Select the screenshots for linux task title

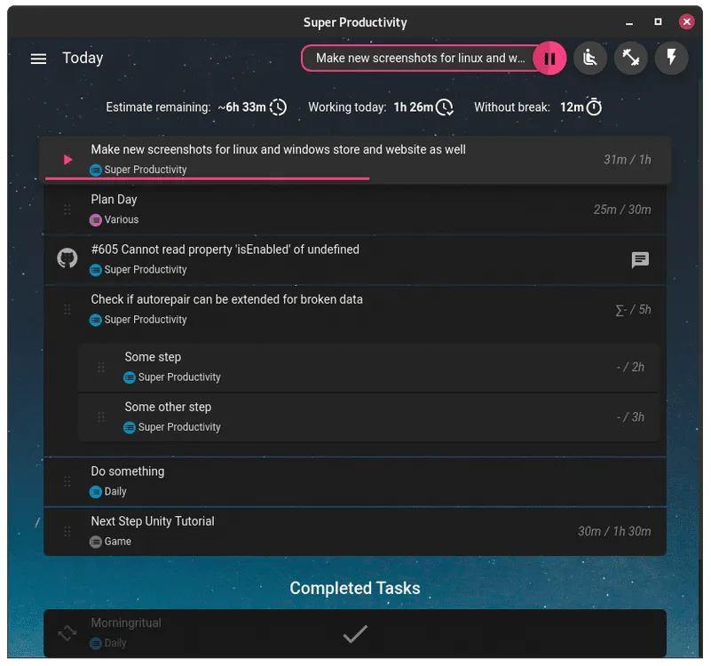tap(278, 150)
